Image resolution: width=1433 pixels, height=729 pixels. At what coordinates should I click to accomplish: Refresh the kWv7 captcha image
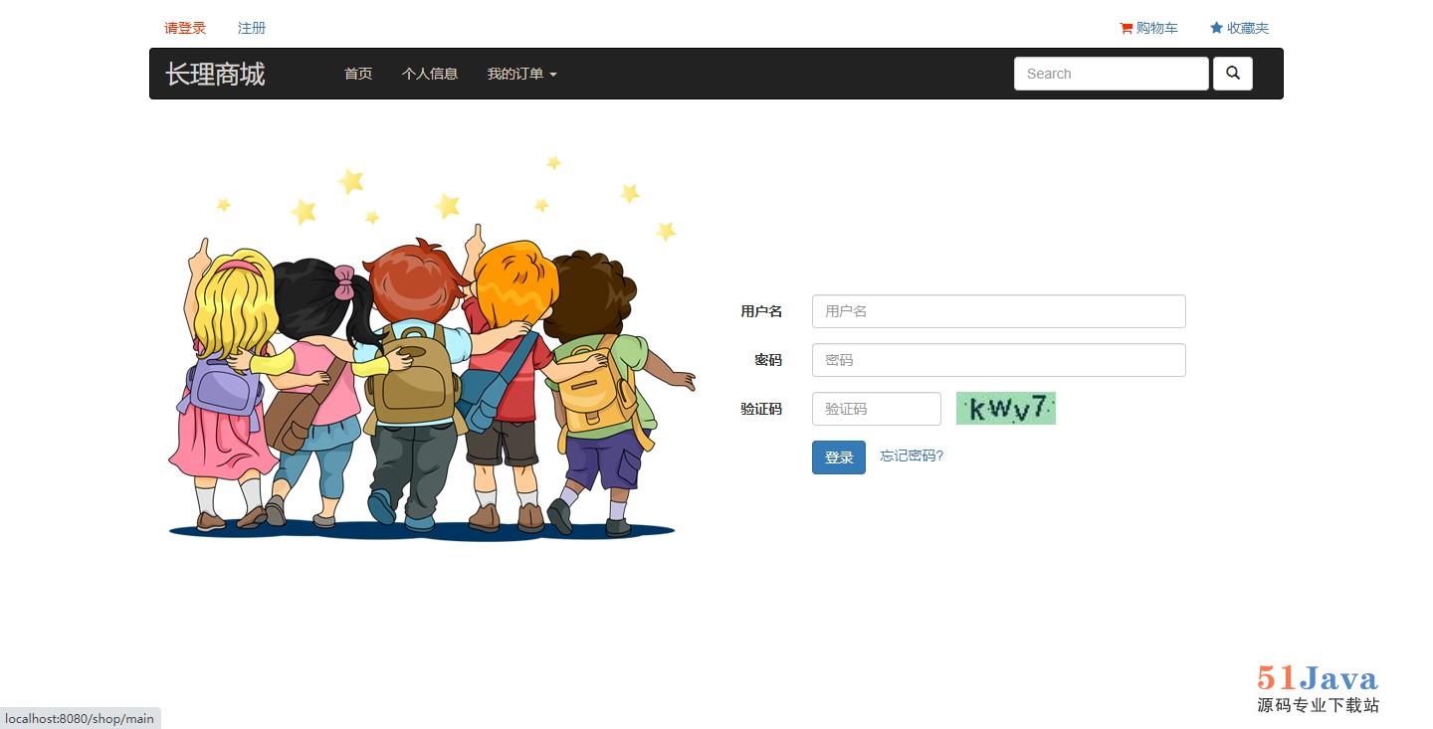point(1006,408)
